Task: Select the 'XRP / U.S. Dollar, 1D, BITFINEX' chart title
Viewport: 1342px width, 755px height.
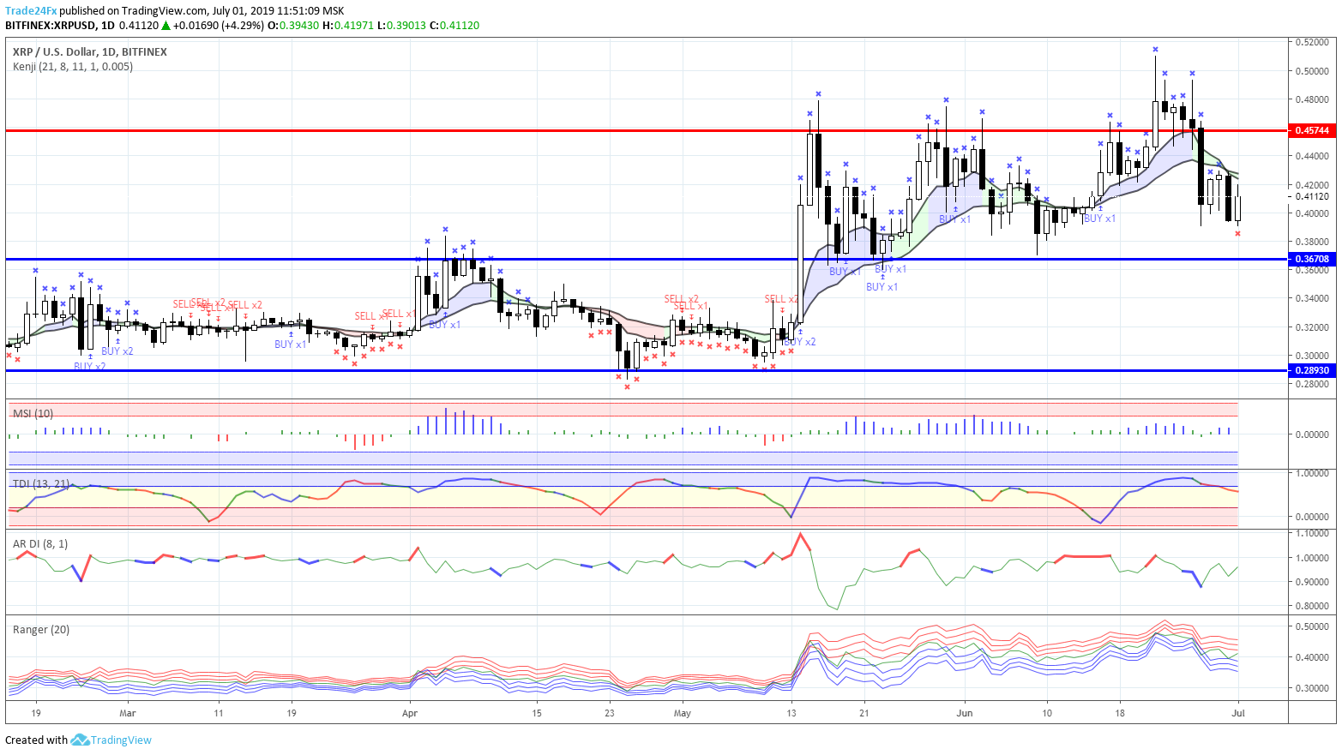Action: [x=90, y=51]
